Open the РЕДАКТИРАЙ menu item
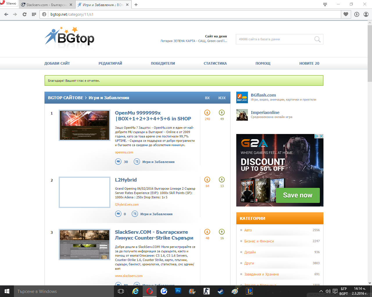372x297 pixels. [110, 63]
